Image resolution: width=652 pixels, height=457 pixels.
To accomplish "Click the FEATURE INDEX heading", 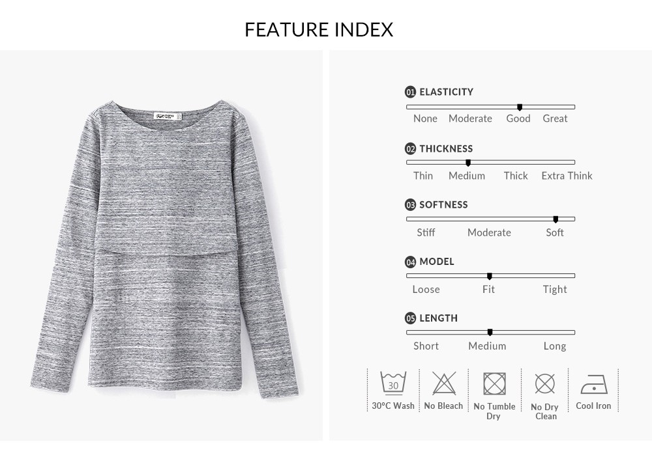I will pos(319,29).
